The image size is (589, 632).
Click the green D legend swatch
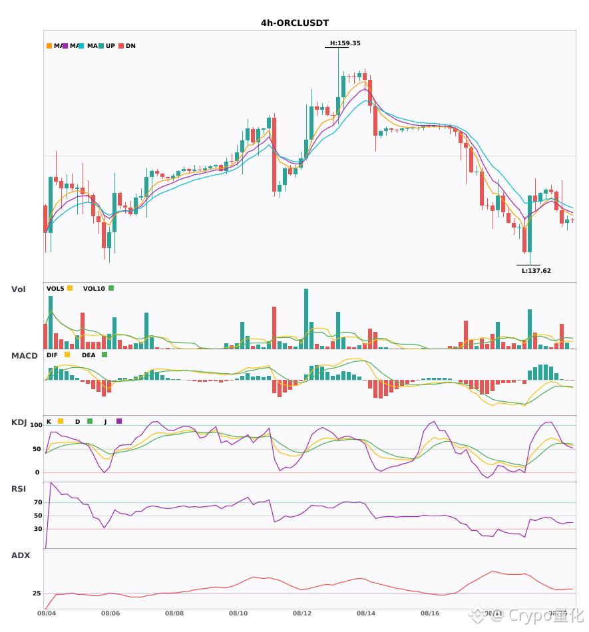pos(90,421)
